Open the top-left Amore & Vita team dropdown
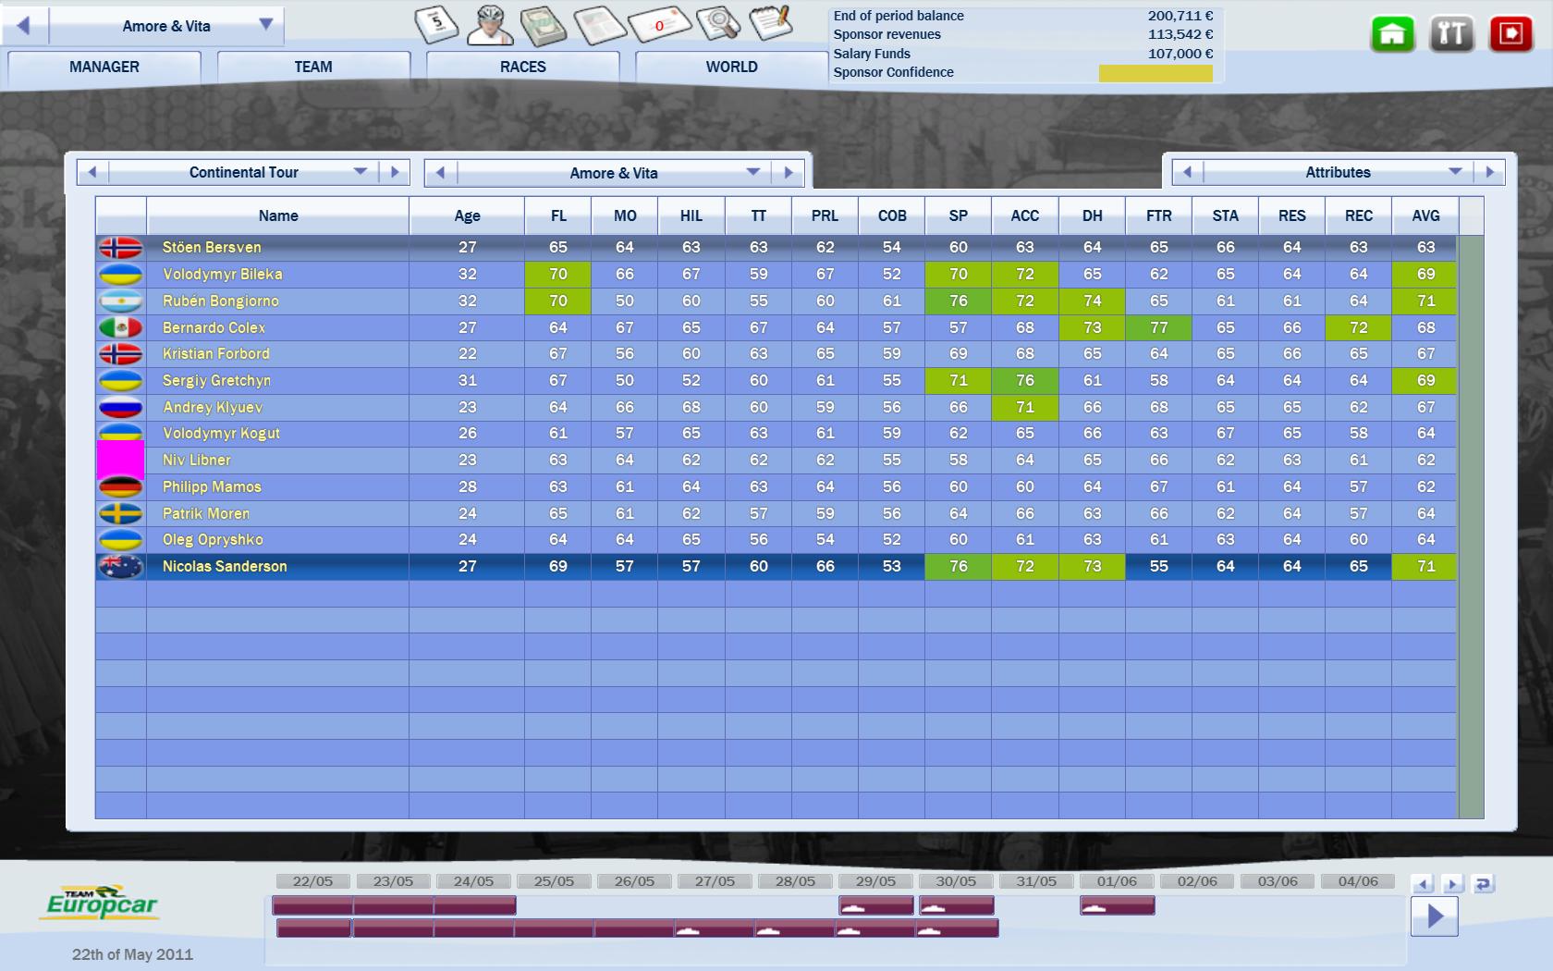The height and width of the screenshot is (971, 1553). tap(265, 25)
